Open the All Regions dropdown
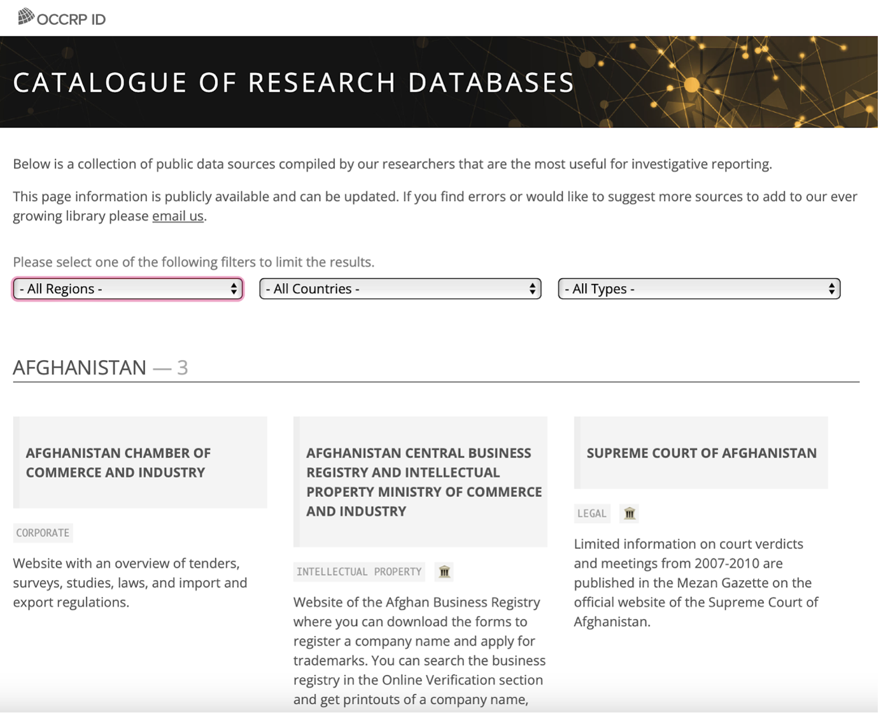The height and width of the screenshot is (715, 881). pos(128,289)
